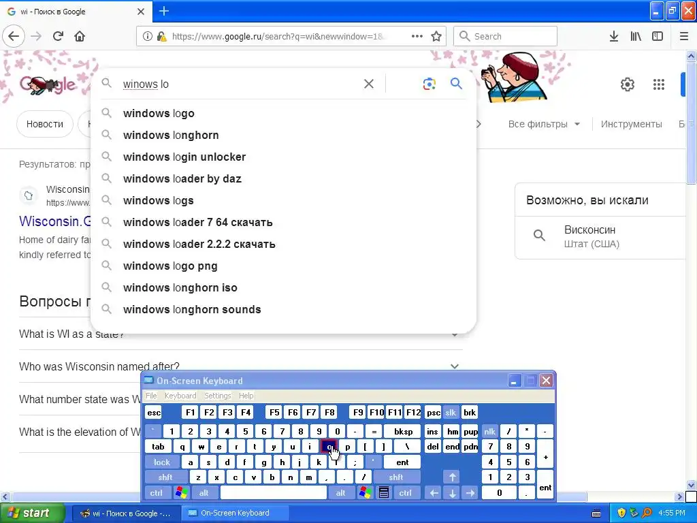The image size is (697, 523).
Task: Click the esc key on the On-Screen Keyboard
Action: click(154, 413)
